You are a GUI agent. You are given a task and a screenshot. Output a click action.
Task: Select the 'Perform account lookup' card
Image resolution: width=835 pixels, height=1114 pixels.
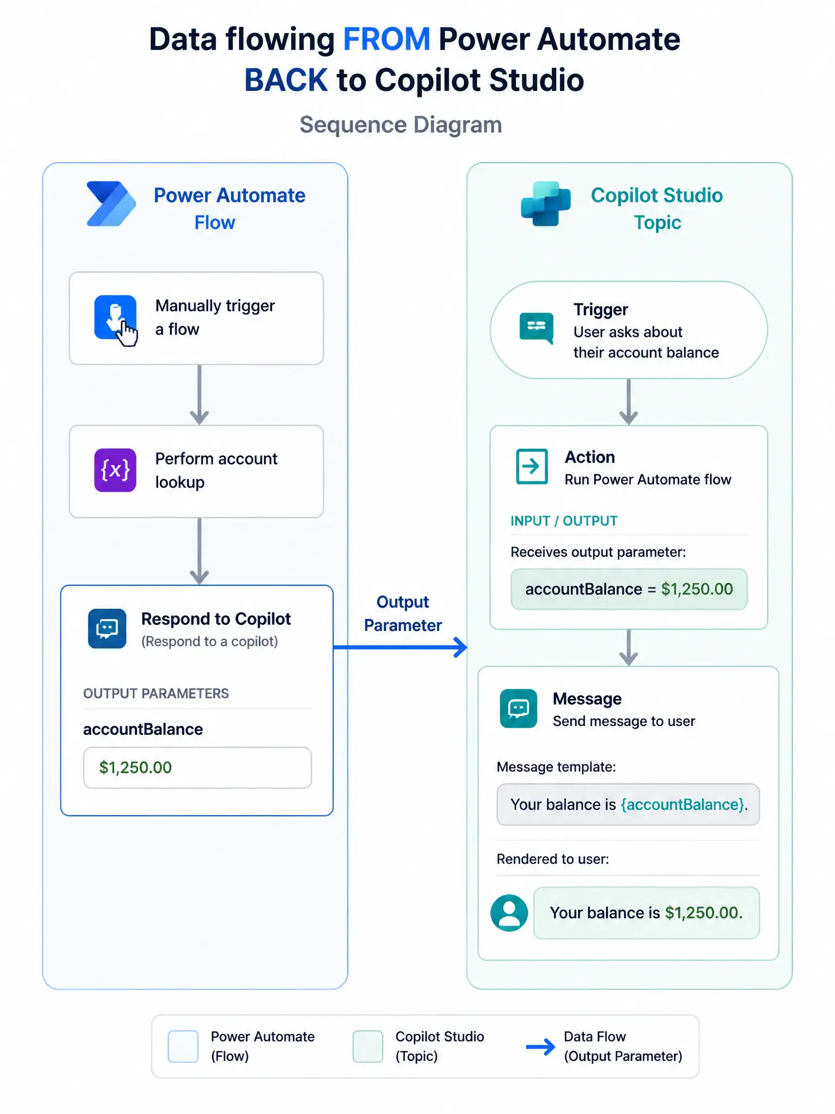[196, 471]
